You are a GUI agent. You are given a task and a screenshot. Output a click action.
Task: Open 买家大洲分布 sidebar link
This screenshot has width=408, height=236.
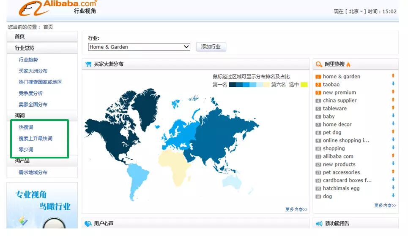coord(33,71)
